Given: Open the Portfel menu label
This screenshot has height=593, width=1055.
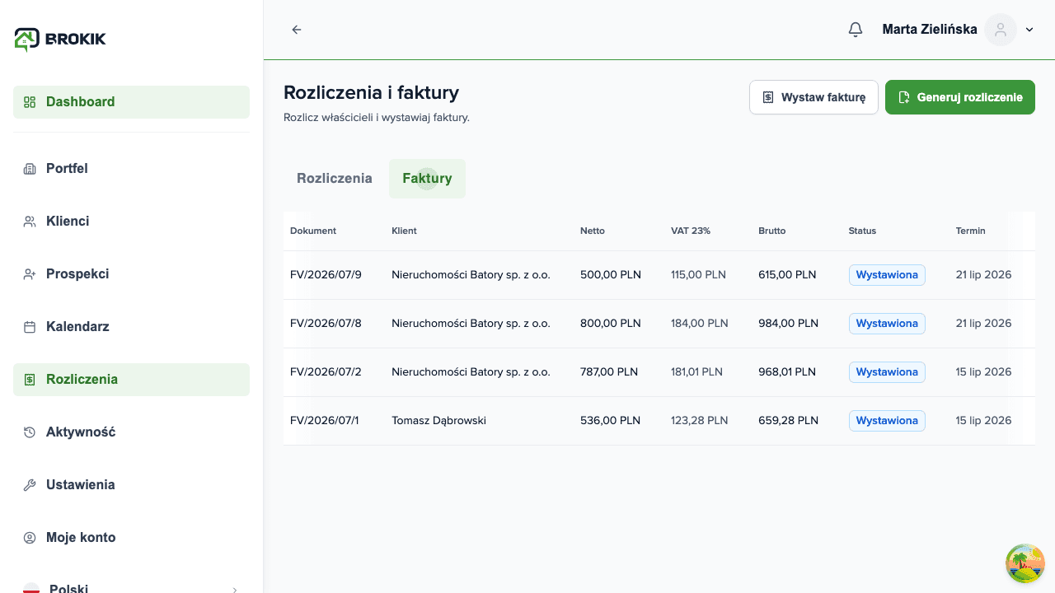Looking at the screenshot, I should [x=67, y=169].
